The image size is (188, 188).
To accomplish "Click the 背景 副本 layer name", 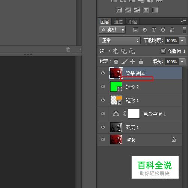I will (x=135, y=73).
